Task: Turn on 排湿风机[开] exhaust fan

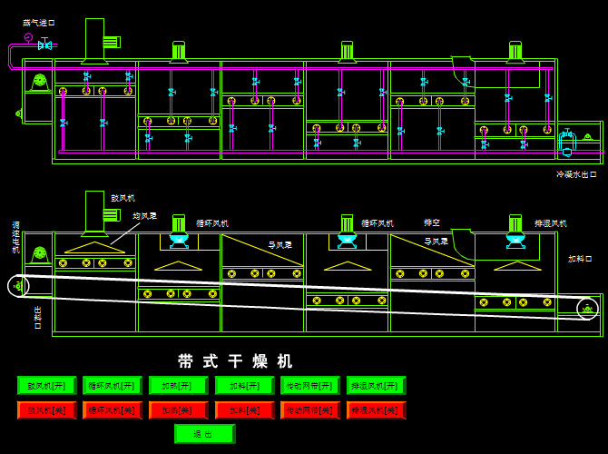Action: click(x=376, y=386)
